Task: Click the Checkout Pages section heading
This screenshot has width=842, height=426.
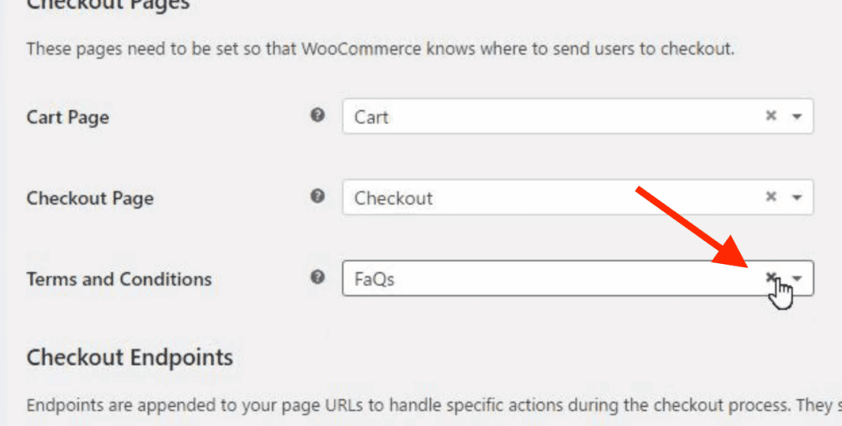Action: pyautogui.click(x=108, y=5)
